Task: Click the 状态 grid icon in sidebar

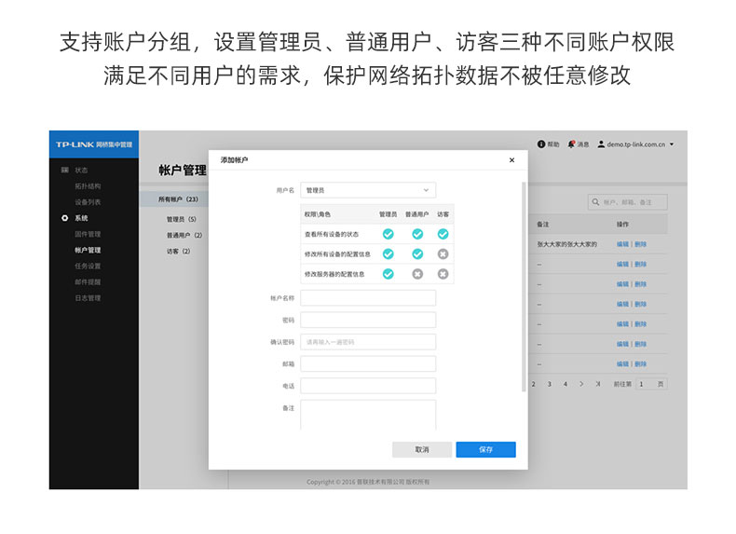Action: 65,170
